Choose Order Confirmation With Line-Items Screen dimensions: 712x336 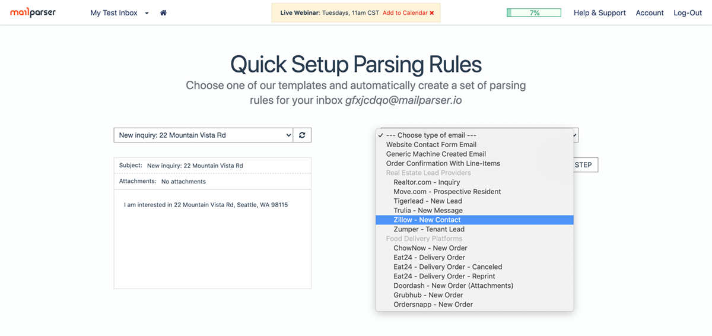point(475,163)
